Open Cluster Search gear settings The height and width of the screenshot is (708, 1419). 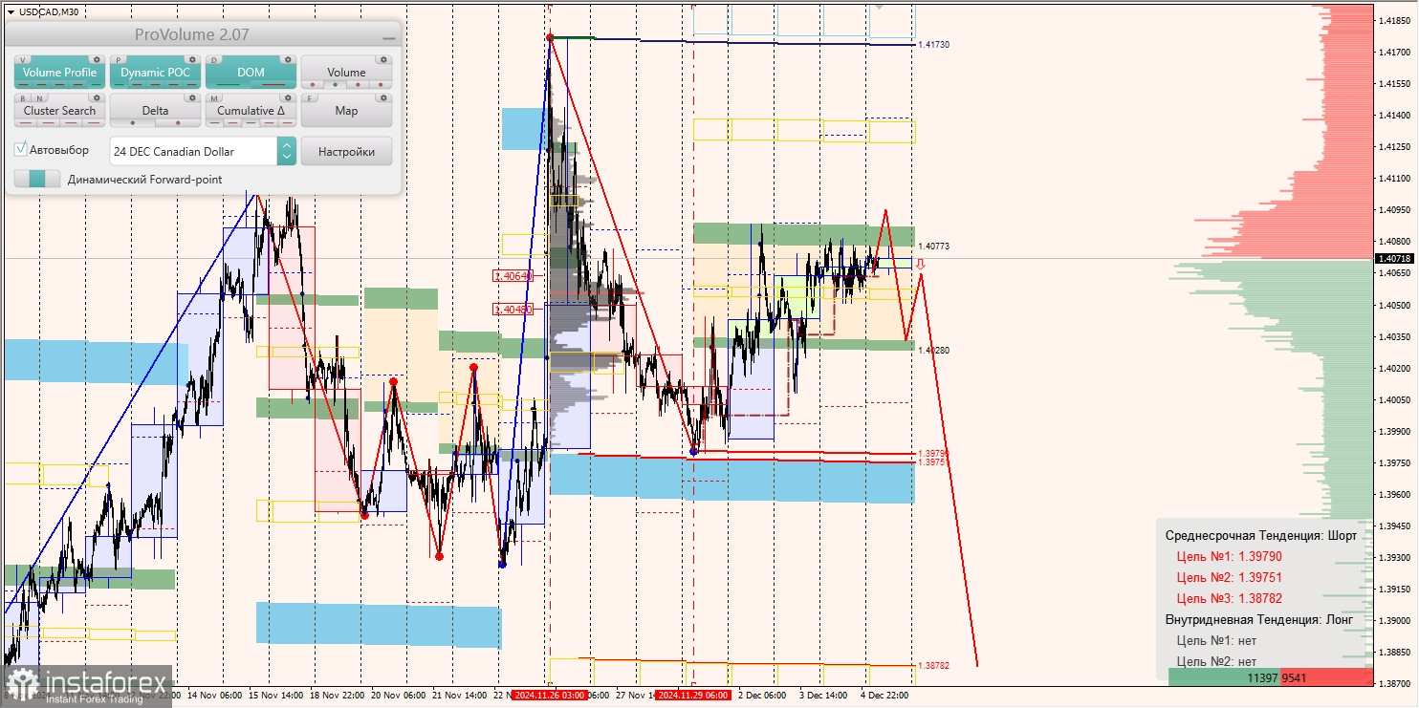point(97,97)
